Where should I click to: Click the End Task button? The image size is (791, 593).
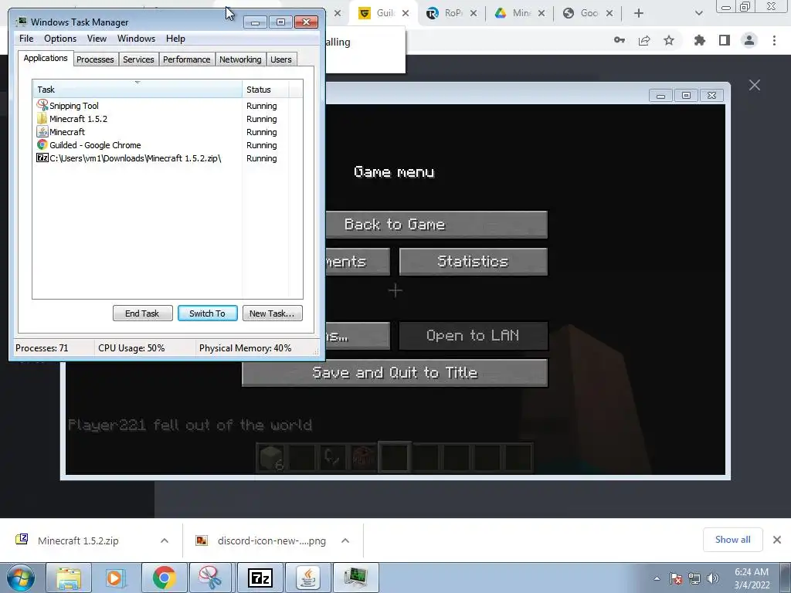point(142,313)
